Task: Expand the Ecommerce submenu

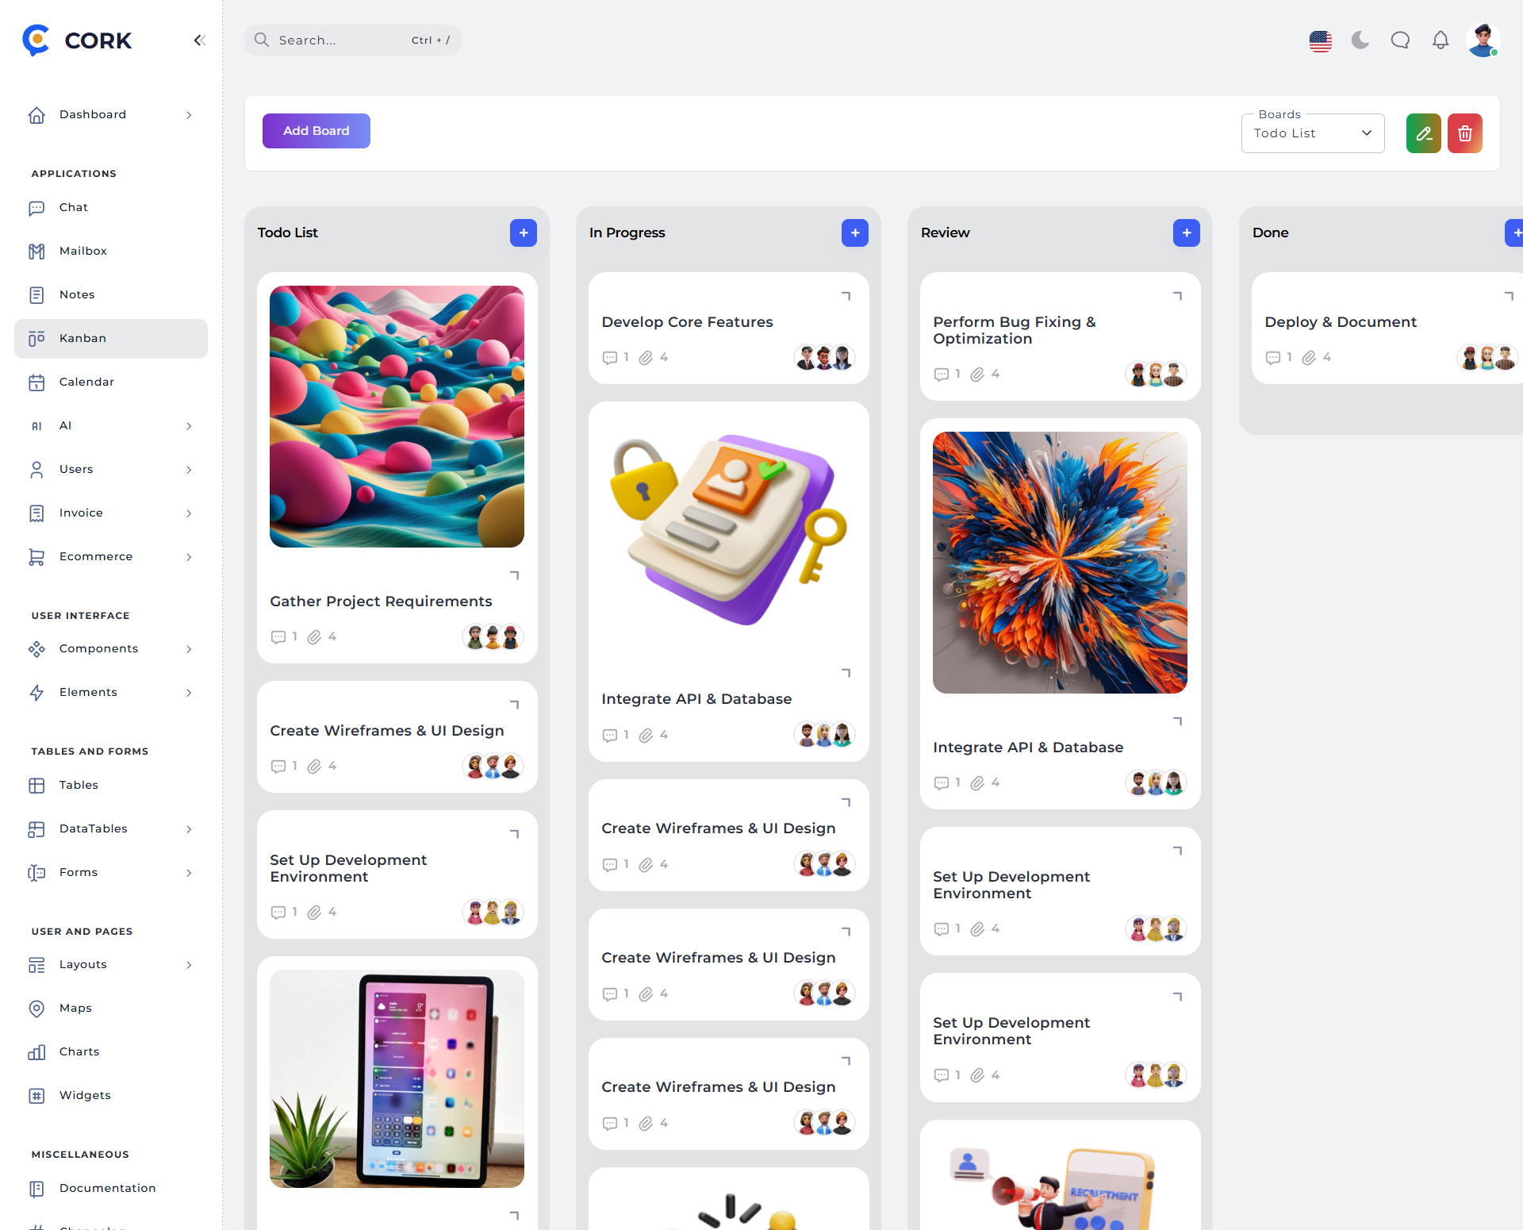Action: point(111,557)
